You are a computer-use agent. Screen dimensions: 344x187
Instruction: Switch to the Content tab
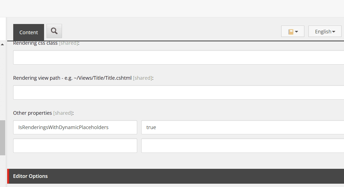click(29, 32)
